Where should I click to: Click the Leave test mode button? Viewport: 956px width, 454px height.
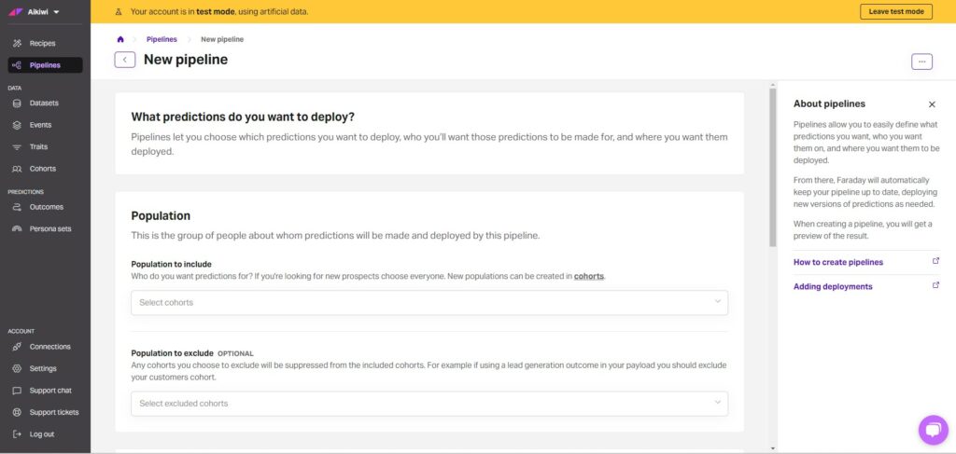click(895, 11)
